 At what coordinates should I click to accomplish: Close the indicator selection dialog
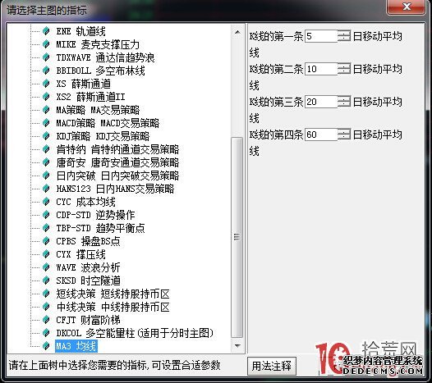click(x=406, y=7)
